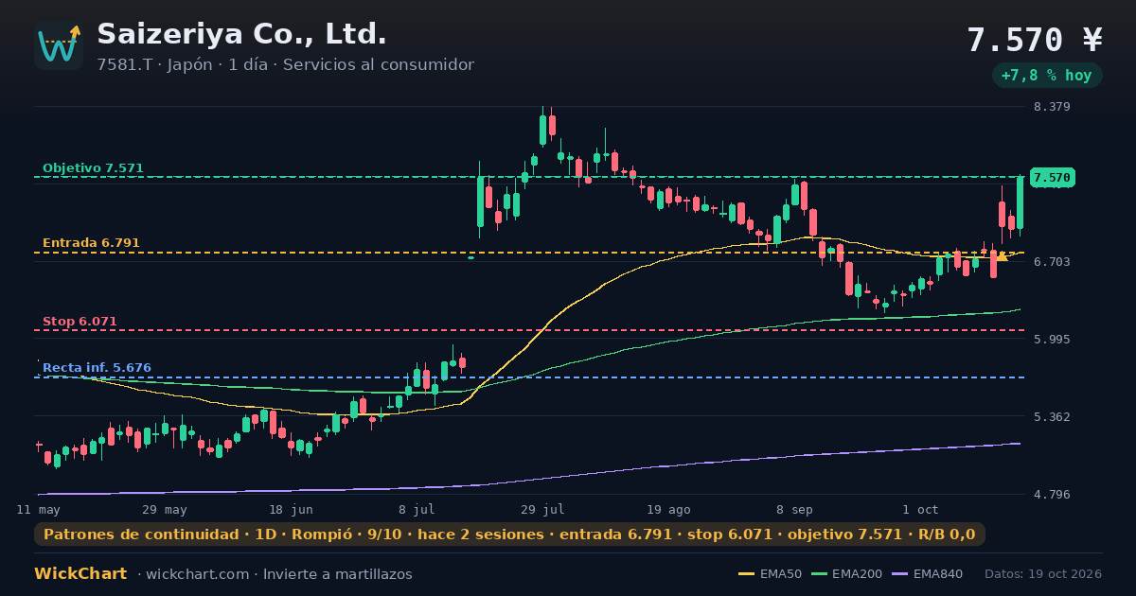Click the +7,8 % hoy badge
This screenshot has height=596, width=1136.
point(1047,75)
